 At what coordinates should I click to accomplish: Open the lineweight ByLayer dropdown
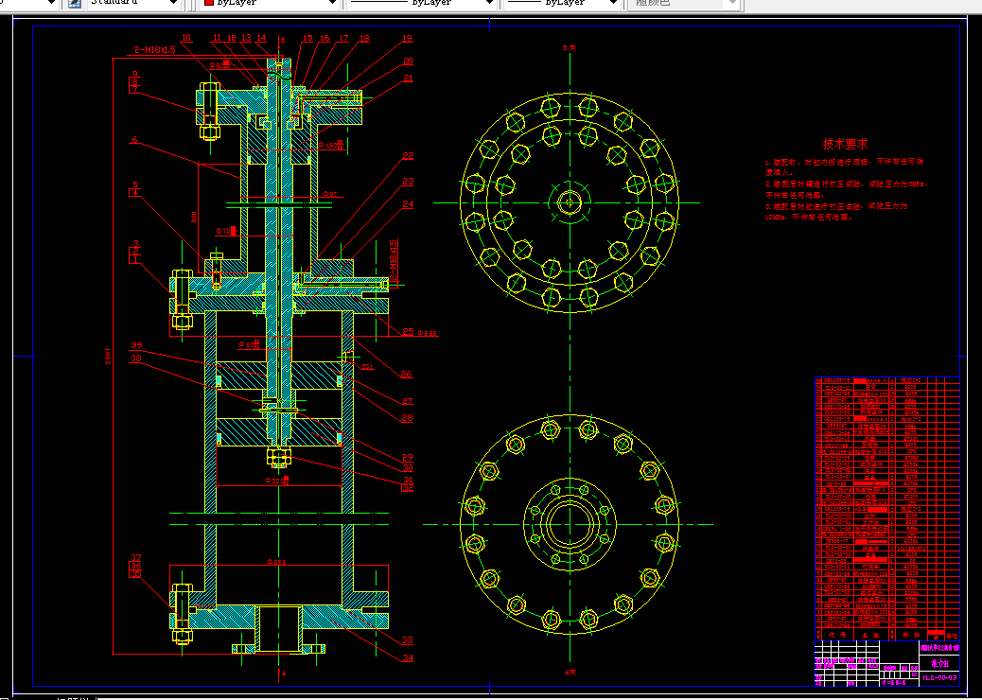pyautogui.click(x=614, y=3)
